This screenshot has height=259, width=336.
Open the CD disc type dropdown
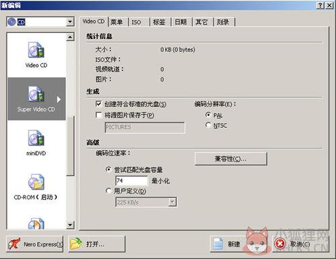70,22
